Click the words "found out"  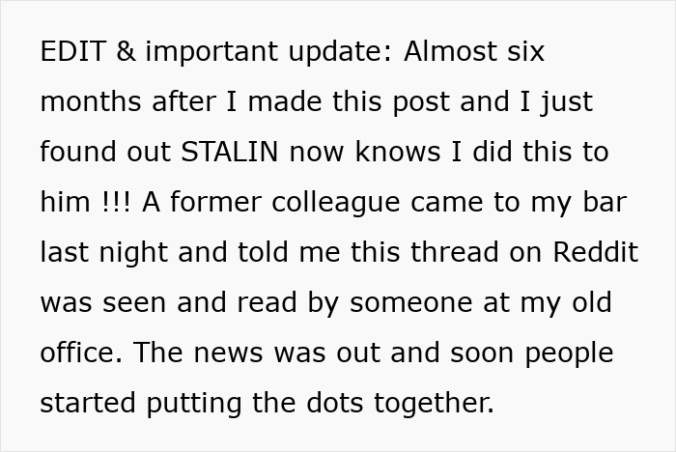107,152
